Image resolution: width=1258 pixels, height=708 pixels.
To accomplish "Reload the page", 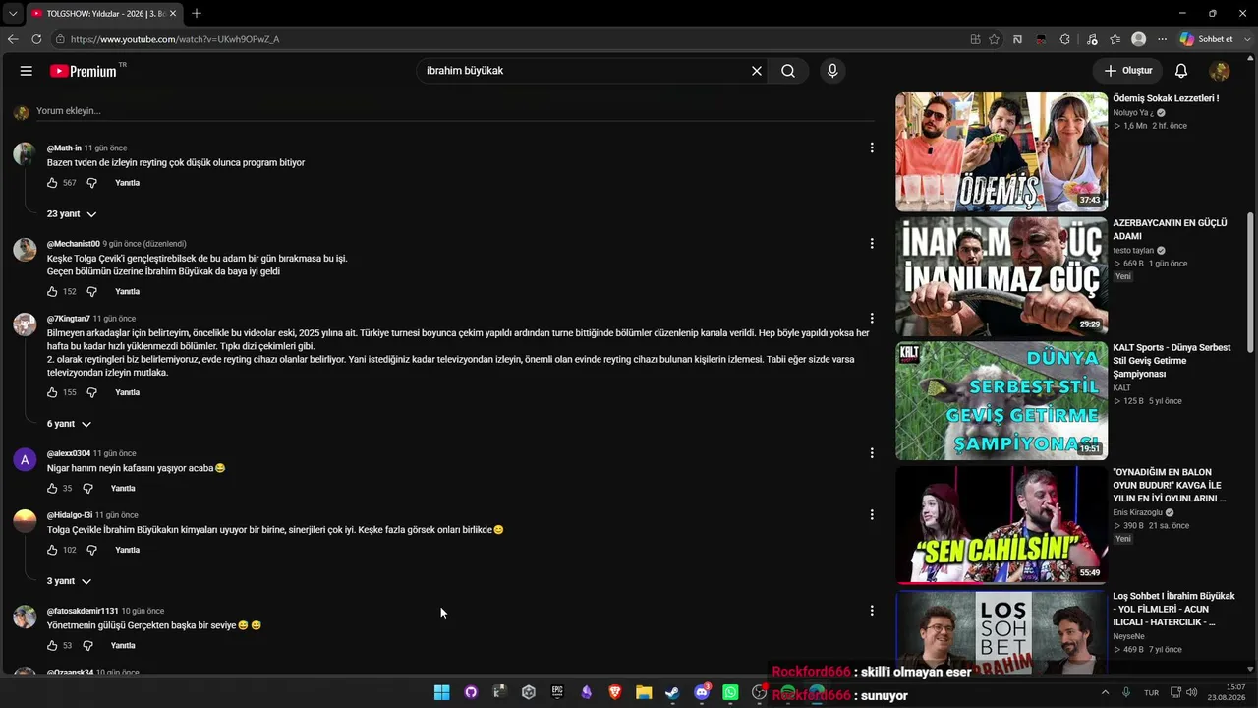I will click(36, 39).
